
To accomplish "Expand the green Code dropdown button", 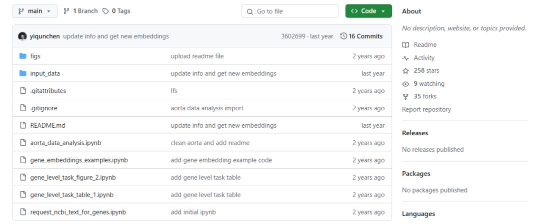I will pyautogui.click(x=368, y=11).
